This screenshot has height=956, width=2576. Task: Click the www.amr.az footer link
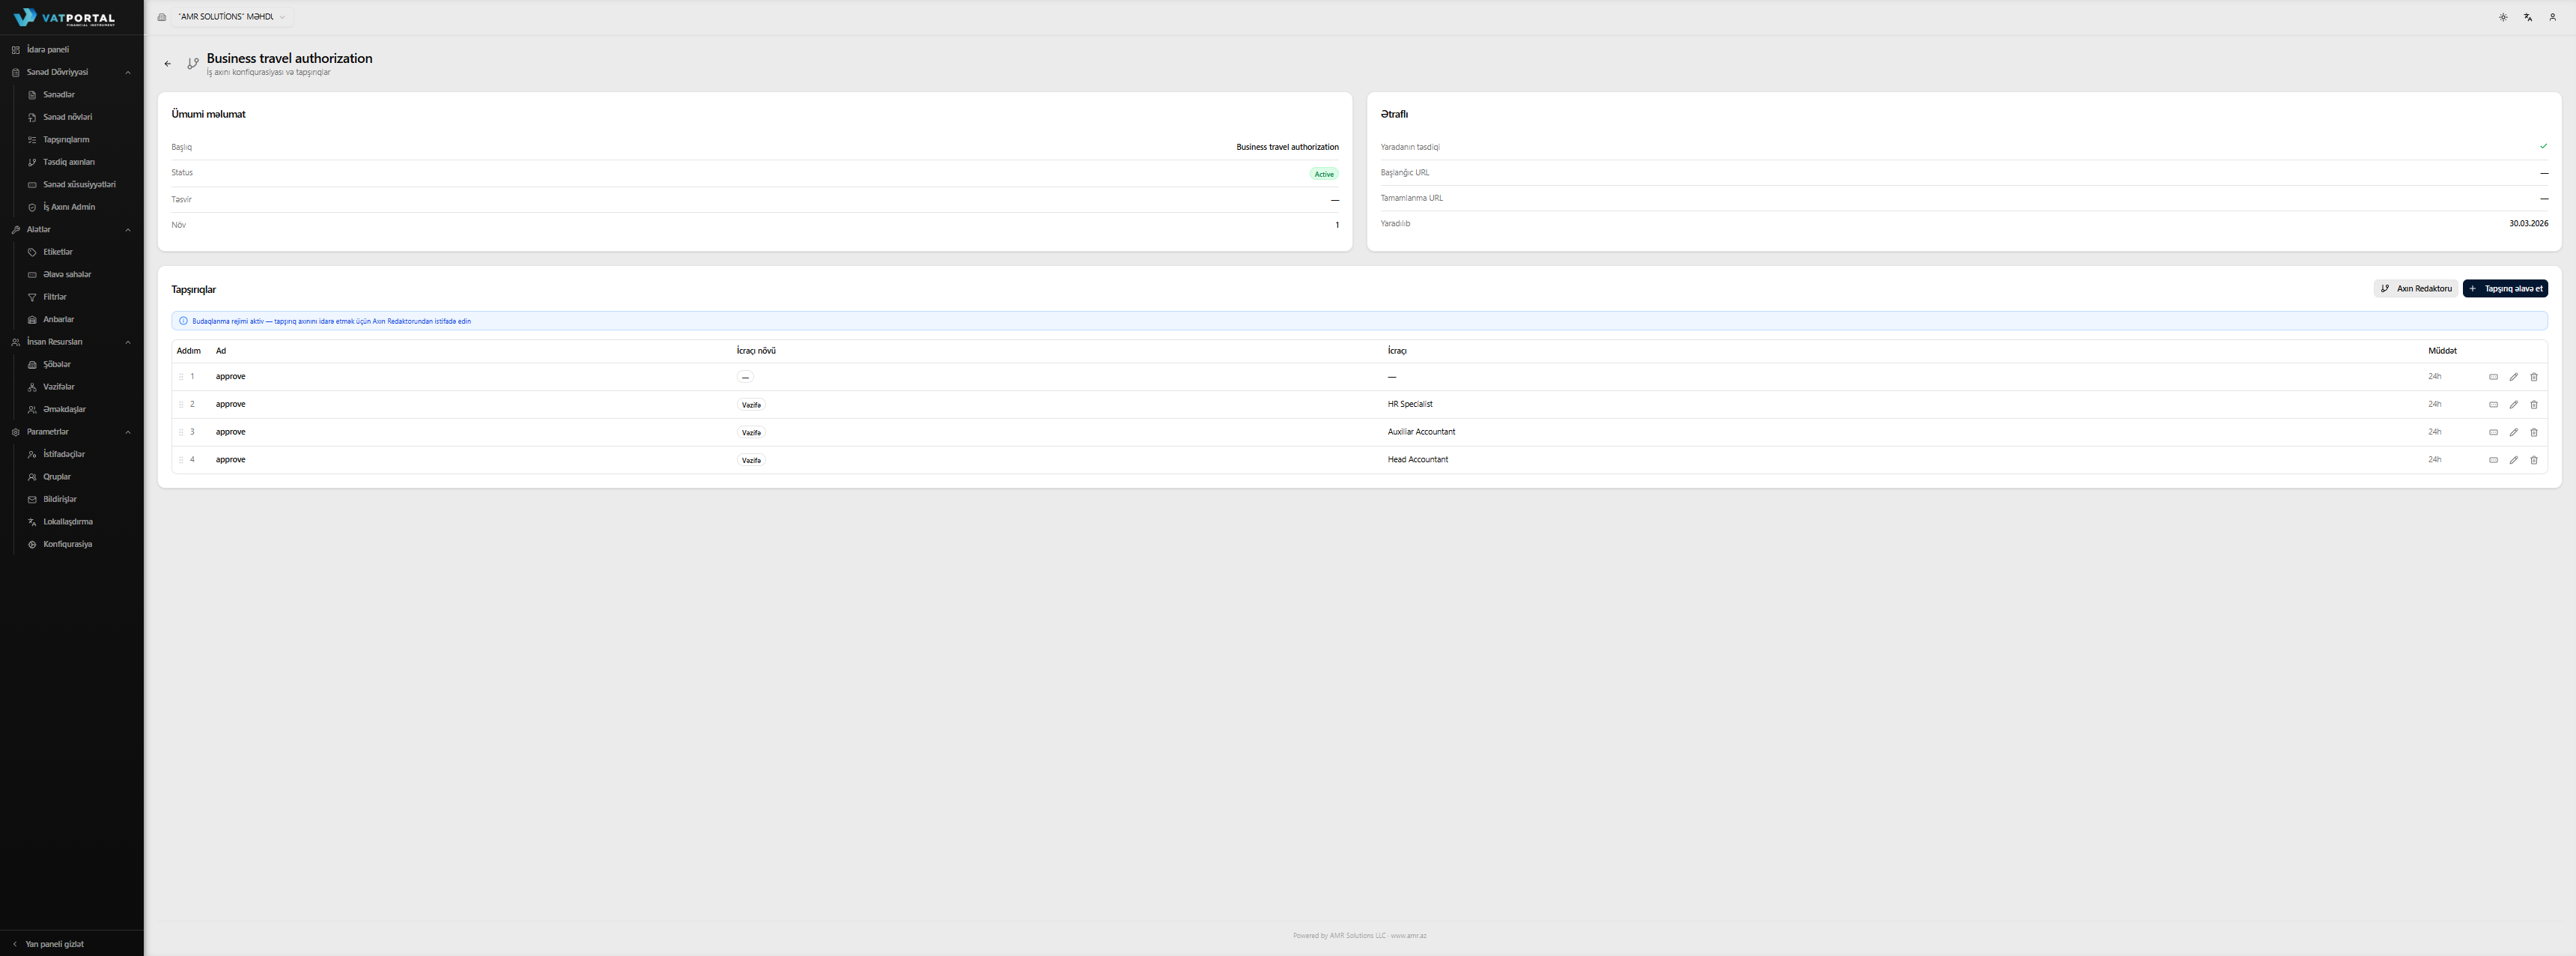[x=1408, y=936]
